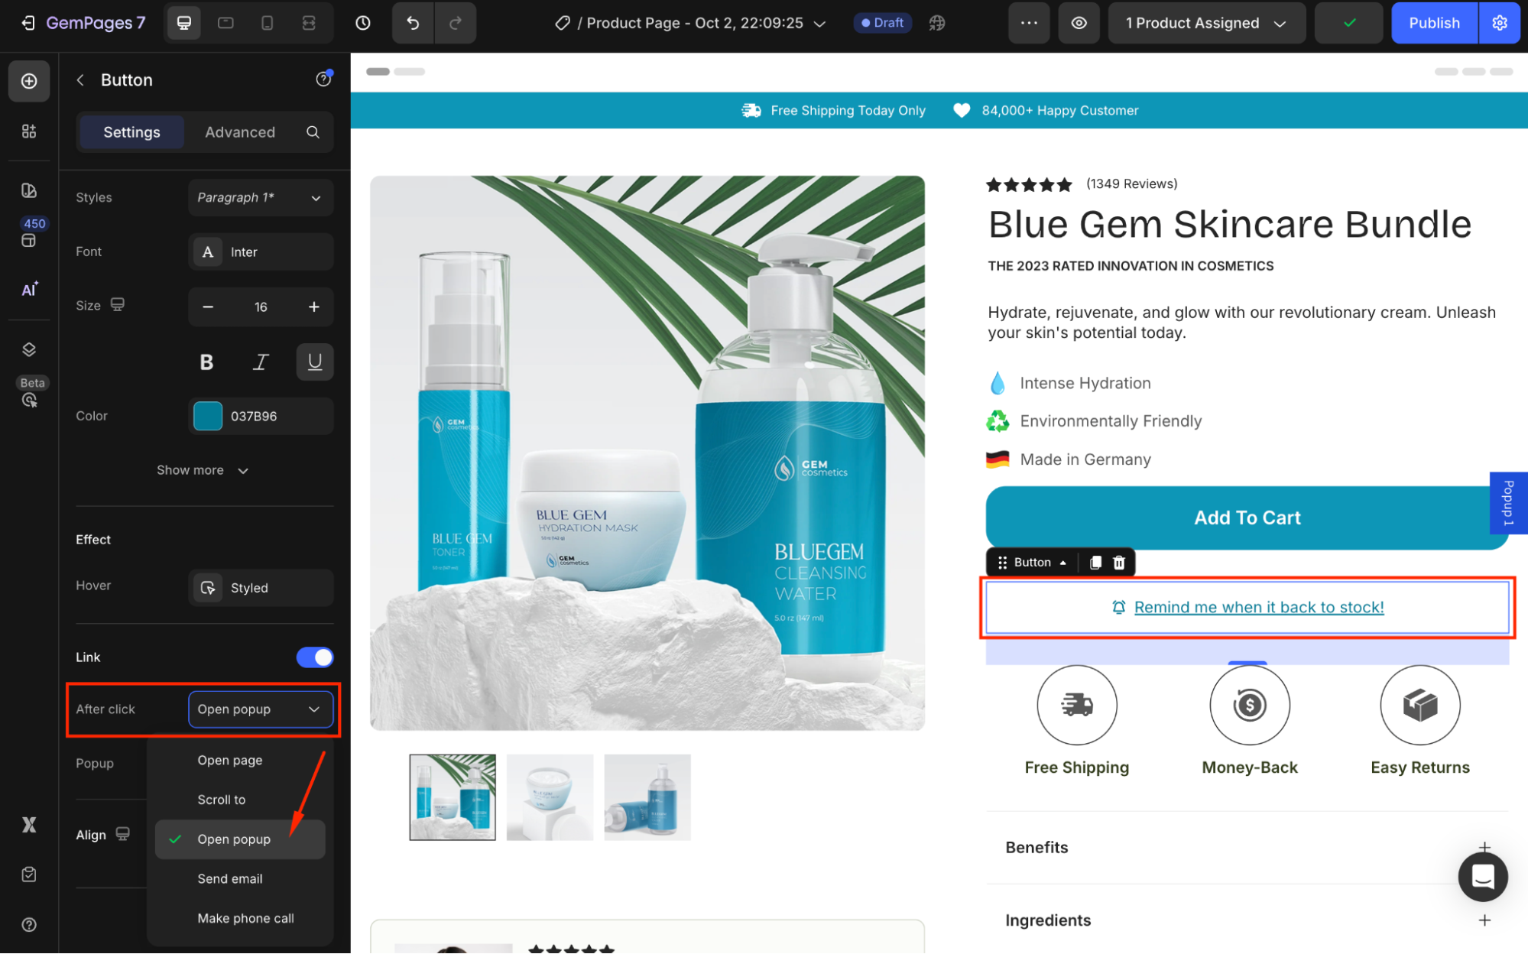Select Send email from the menu
The height and width of the screenshot is (954, 1528).
click(230, 879)
